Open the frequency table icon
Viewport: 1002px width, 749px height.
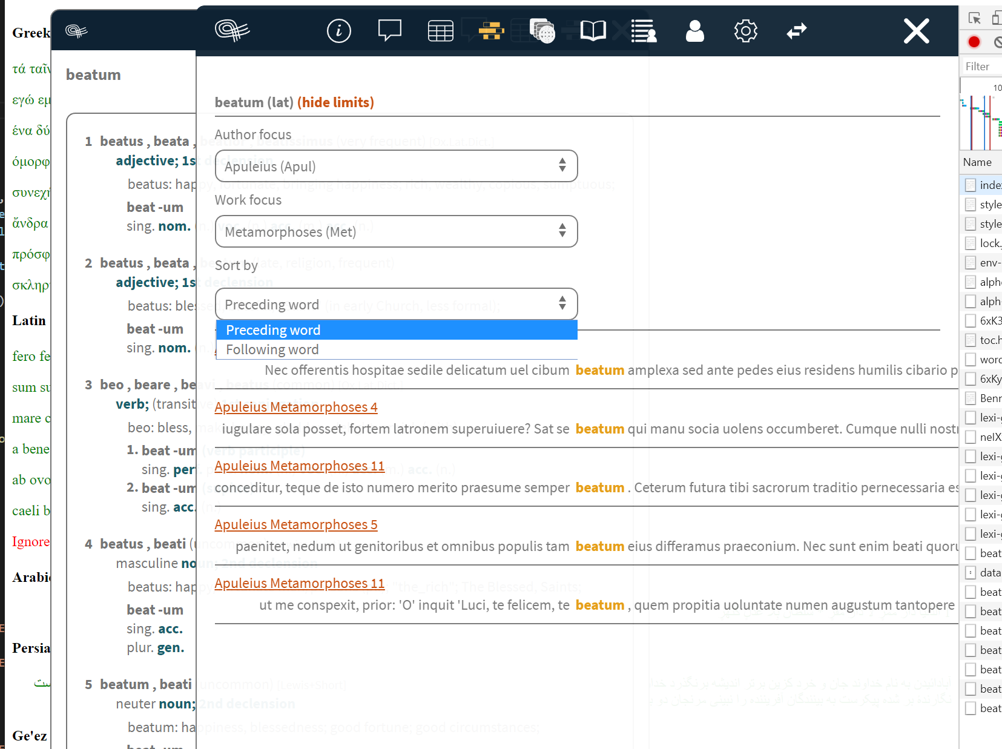coord(440,30)
